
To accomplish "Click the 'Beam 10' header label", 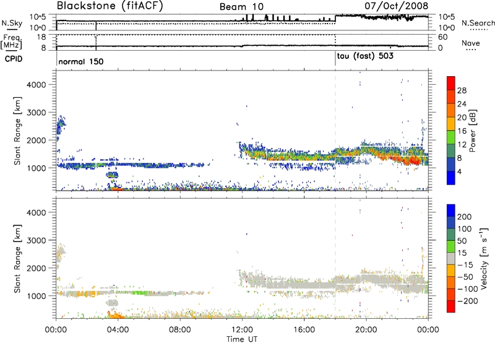I will (x=241, y=7).
